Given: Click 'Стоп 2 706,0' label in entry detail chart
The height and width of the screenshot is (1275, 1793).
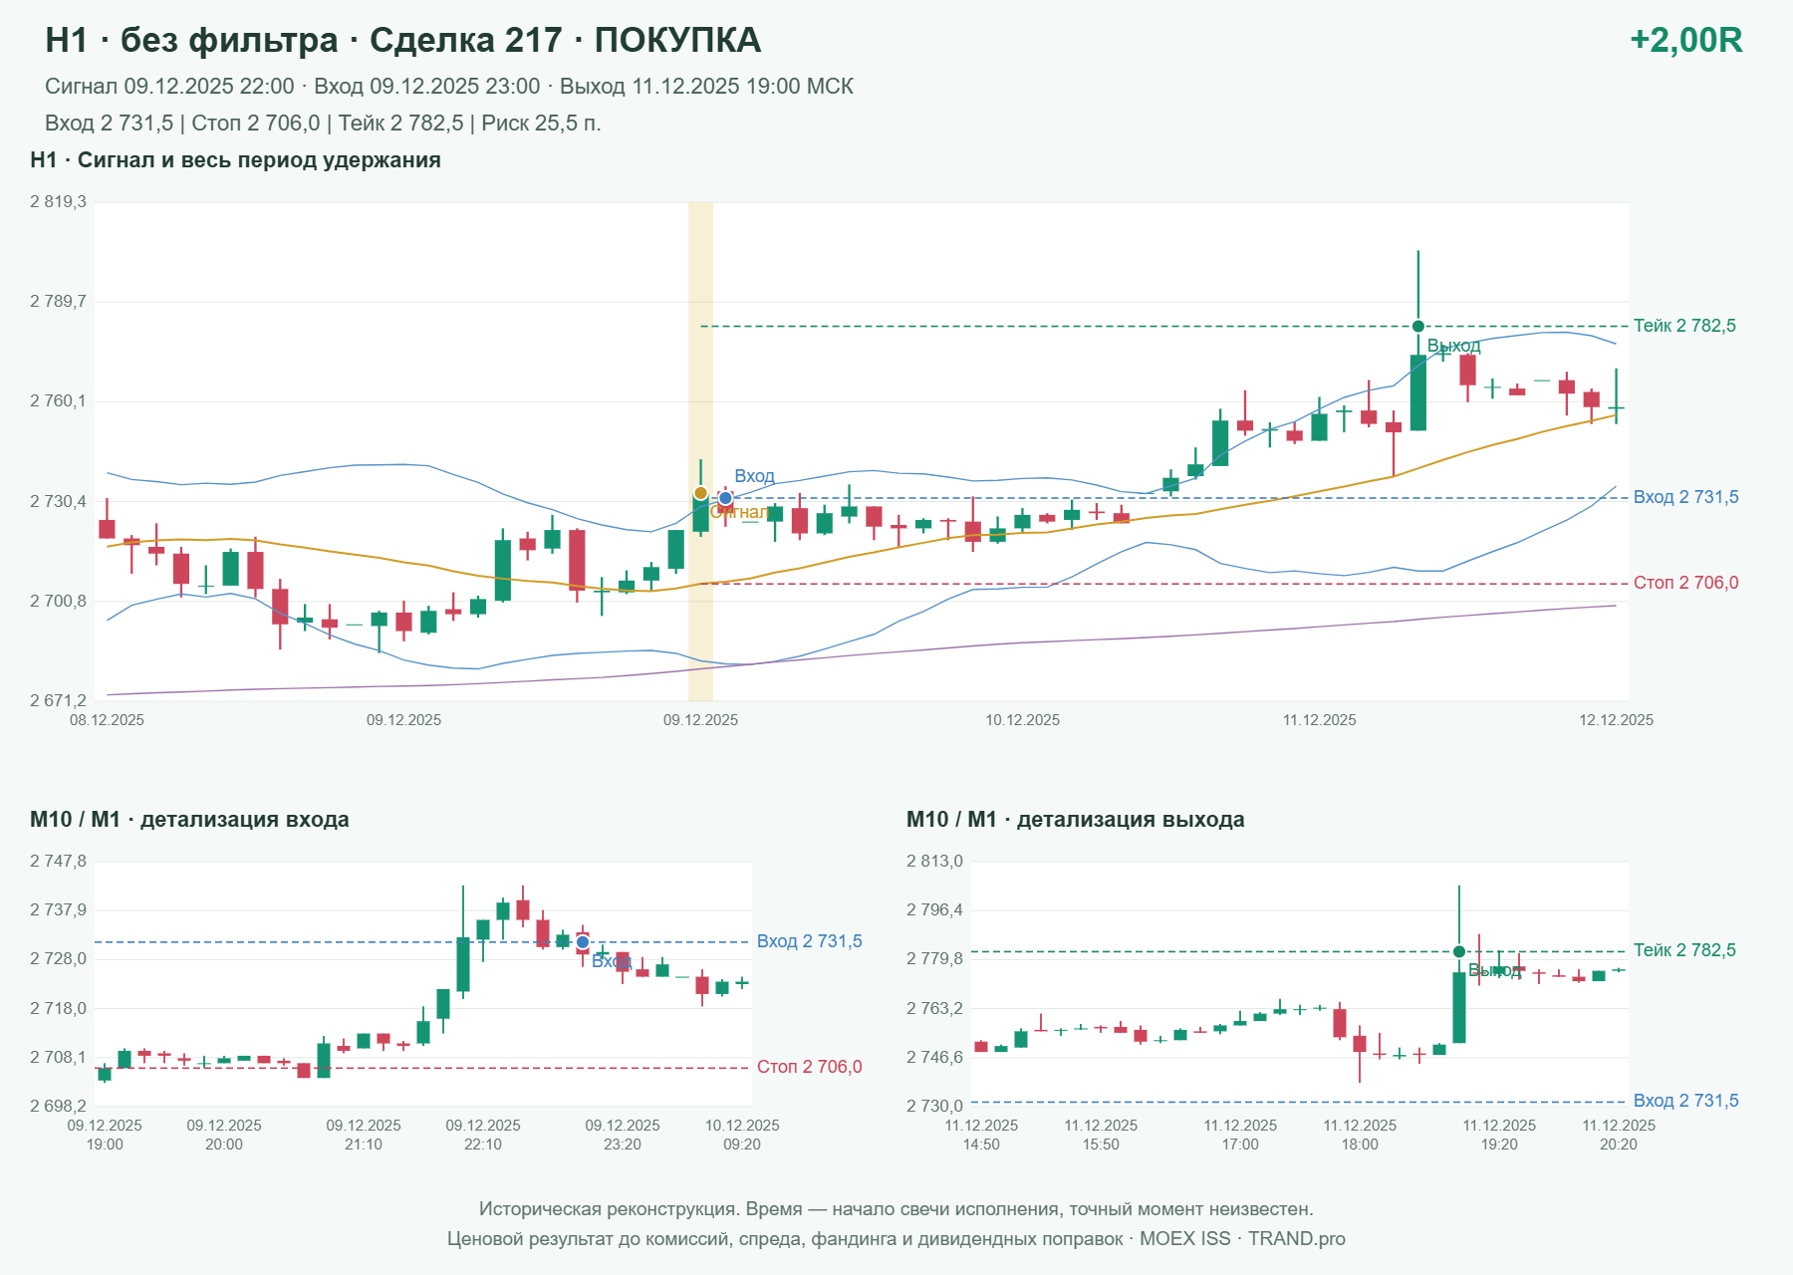Looking at the screenshot, I should [809, 1067].
